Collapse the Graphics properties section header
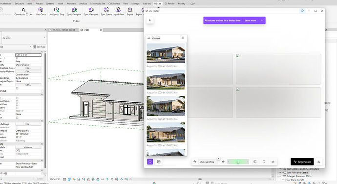337x184 pixels. pyautogui.click(x=42, y=52)
